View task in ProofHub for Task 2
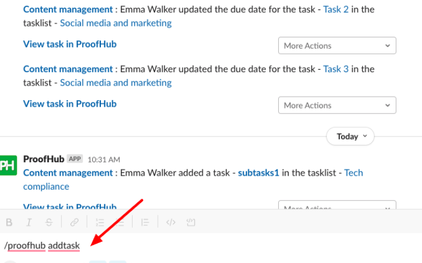Image resolution: width=422 pixels, height=263 pixels. pos(70,44)
